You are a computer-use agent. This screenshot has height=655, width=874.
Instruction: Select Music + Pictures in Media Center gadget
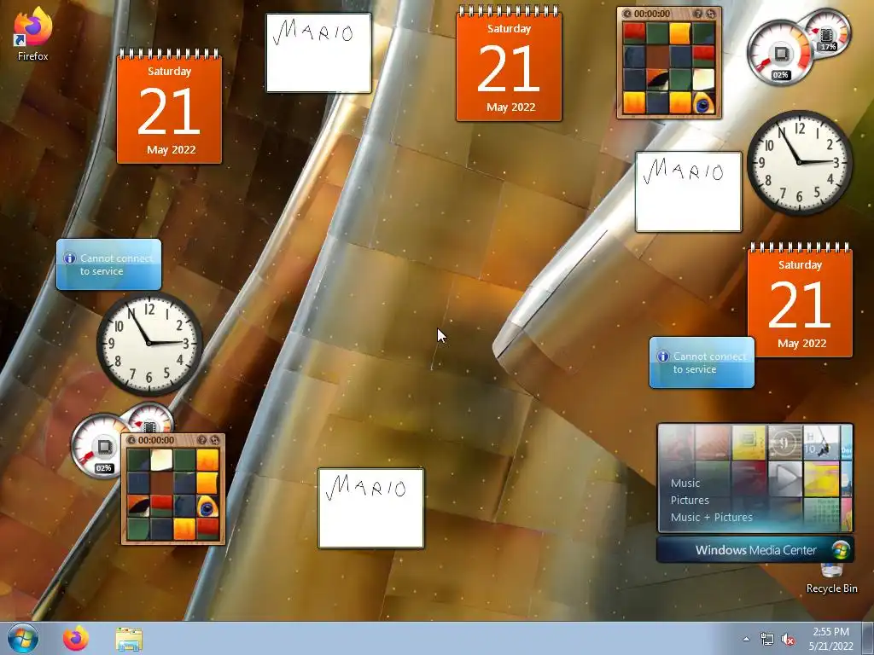711,518
